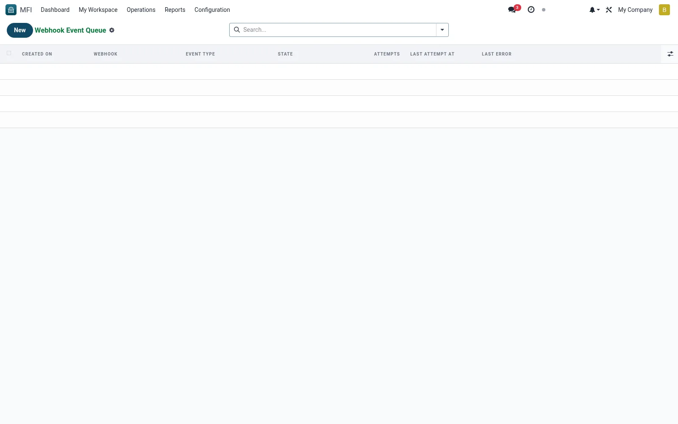
Task: Open optional columns adjust icon
Action: click(670, 54)
